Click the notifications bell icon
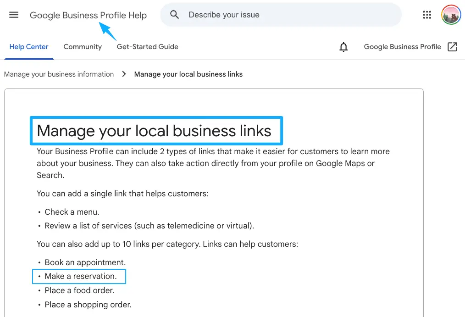Viewport: 465px width, 317px height. click(x=343, y=47)
